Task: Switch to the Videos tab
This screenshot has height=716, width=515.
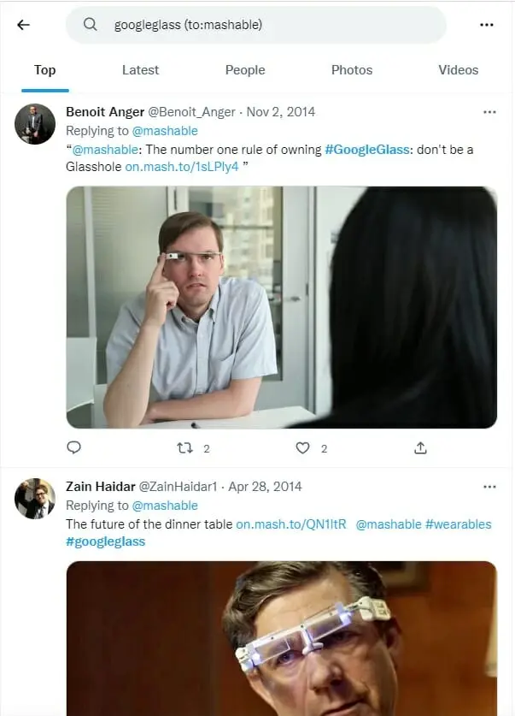Action: coord(458,70)
